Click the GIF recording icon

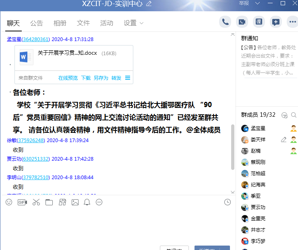click(x=22, y=202)
